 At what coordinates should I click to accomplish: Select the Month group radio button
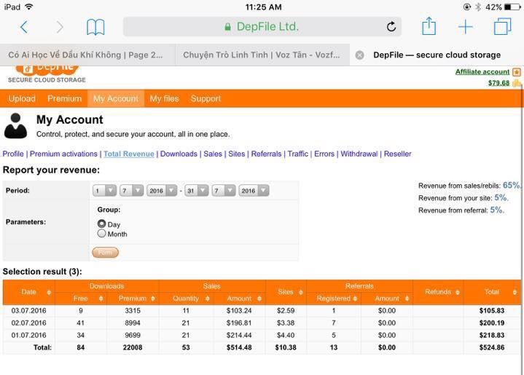[x=102, y=234]
